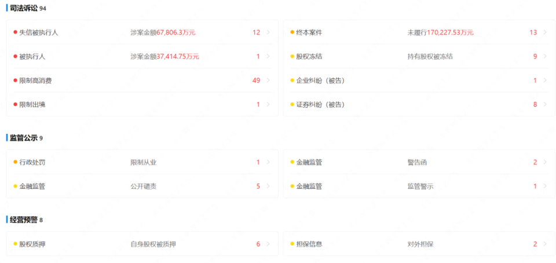Click the 未履行170,227.53万元 amount
This screenshot has height=263, width=556.
pyautogui.click(x=440, y=32)
